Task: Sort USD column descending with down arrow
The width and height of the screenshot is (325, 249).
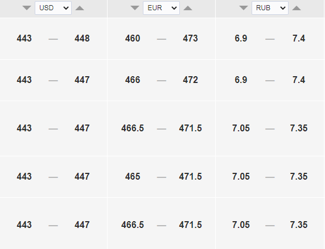Action: coord(27,8)
